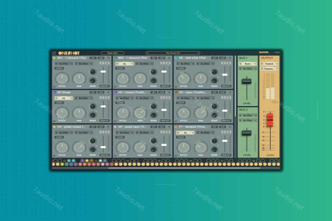
Task: Click the yellow dot of HH pedal closed slot
Action: click(x=54, y=127)
